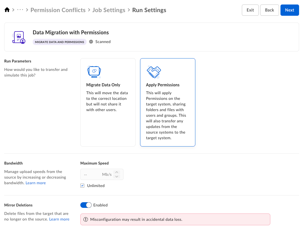Click the warning icon in data loss alert
The width and height of the screenshot is (305, 234).
85,219
